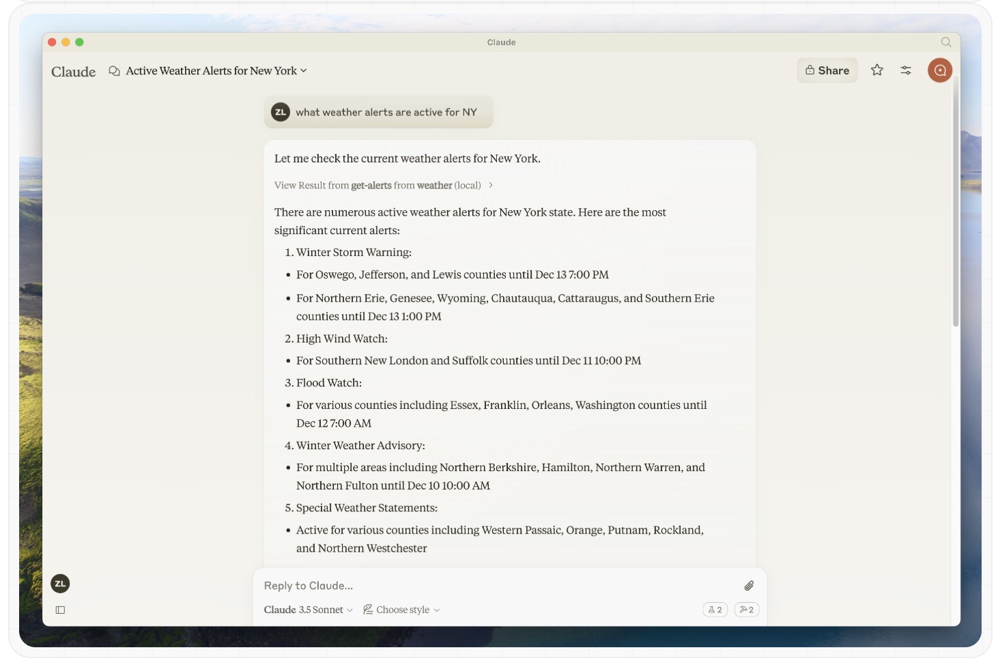The image size is (998, 665).
Task: Click the paperclip attachment icon
Action: coord(749,586)
